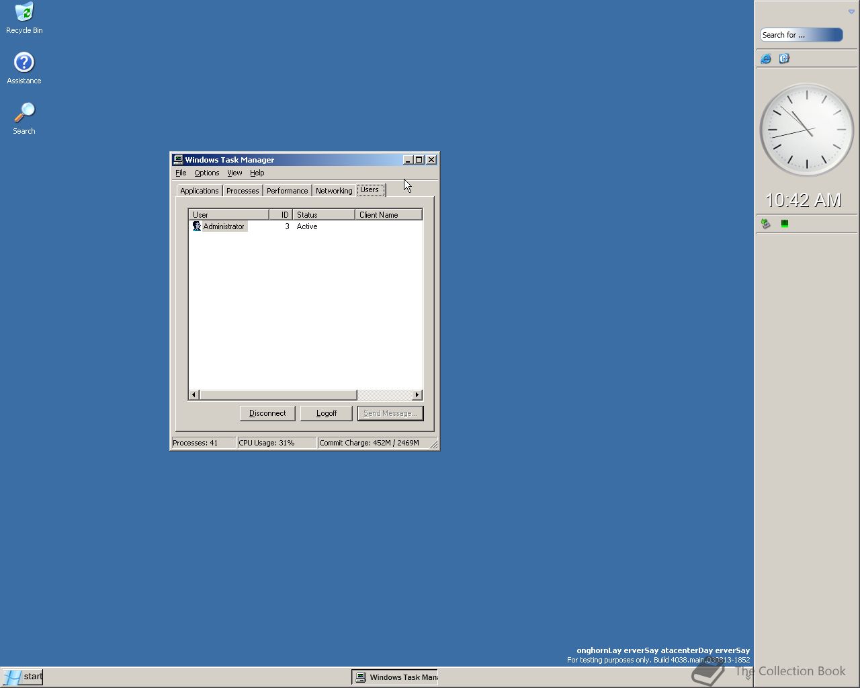Close the Task Manager window
This screenshot has width=860, height=688.
tap(431, 160)
